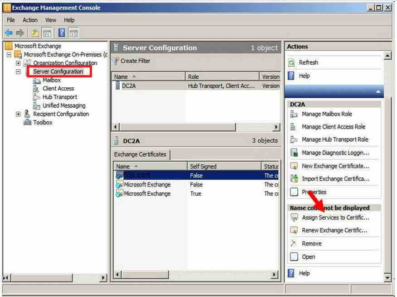Collapse the Server Configuration tree node
This screenshot has width=397, height=297.
point(18,72)
